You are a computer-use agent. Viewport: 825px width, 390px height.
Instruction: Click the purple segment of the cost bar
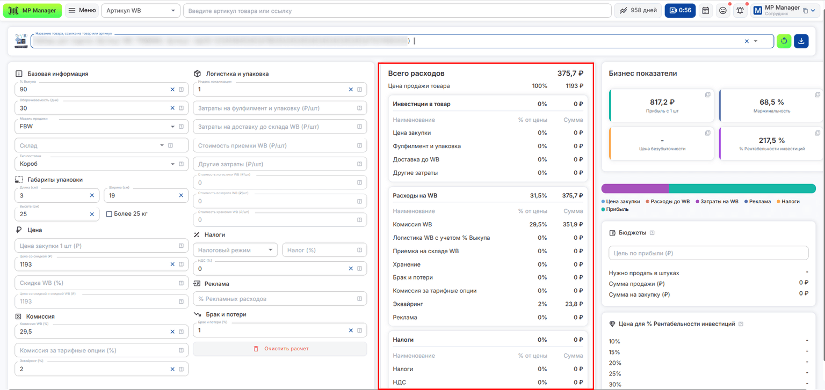(x=635, y=189)
